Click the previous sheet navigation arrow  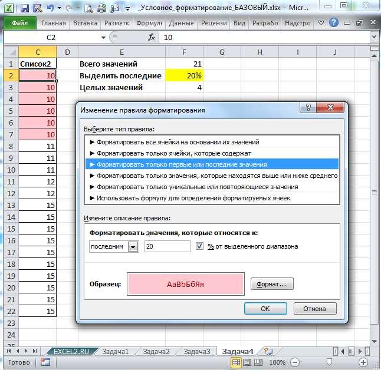tap(18, 351)
